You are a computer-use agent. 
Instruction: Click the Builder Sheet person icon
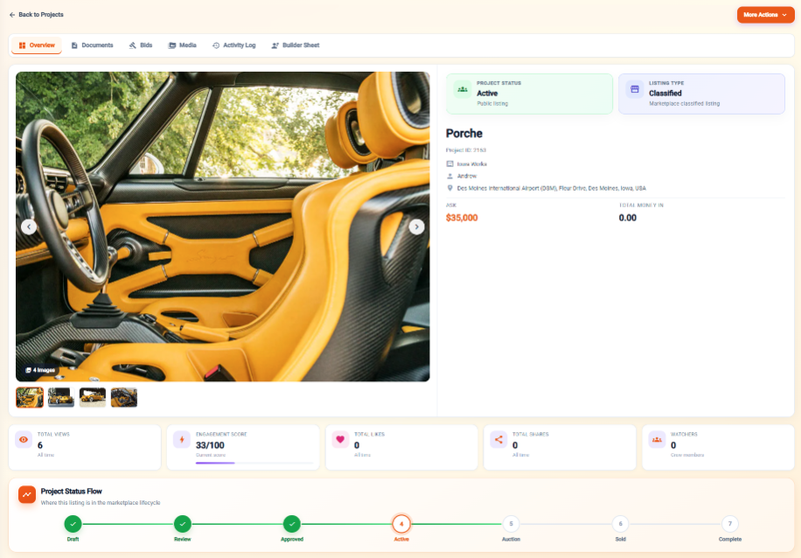(x=275, y=45)
